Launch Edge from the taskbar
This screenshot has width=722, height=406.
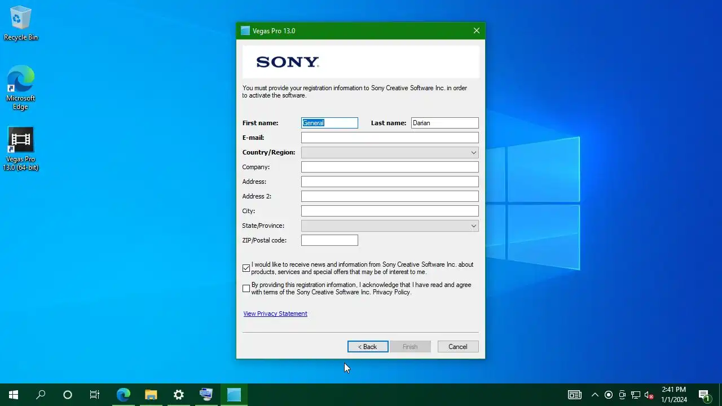(x=123, y=395)
